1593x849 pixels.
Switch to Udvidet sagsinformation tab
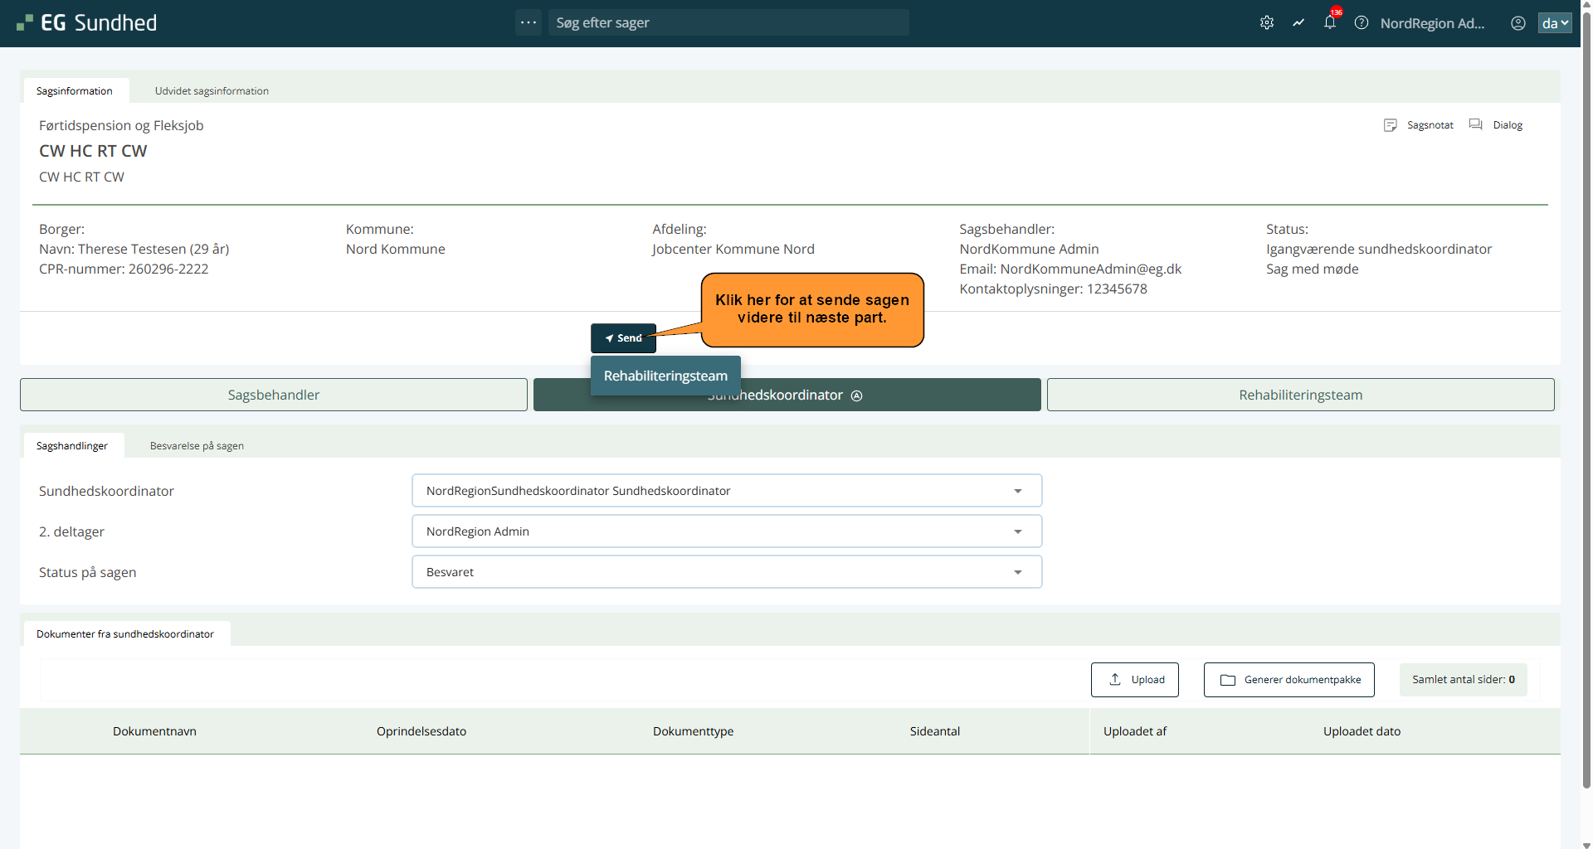pos(212,91)
